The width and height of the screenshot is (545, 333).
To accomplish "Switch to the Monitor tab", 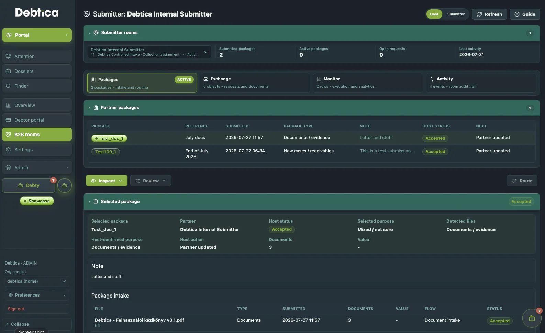I will point(368,83).
